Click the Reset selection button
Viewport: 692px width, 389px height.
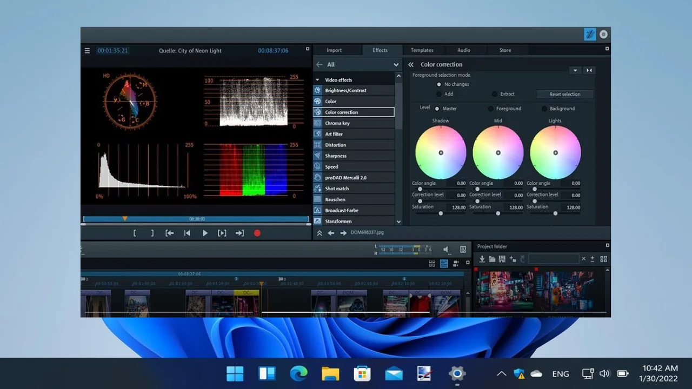point(565,94)
